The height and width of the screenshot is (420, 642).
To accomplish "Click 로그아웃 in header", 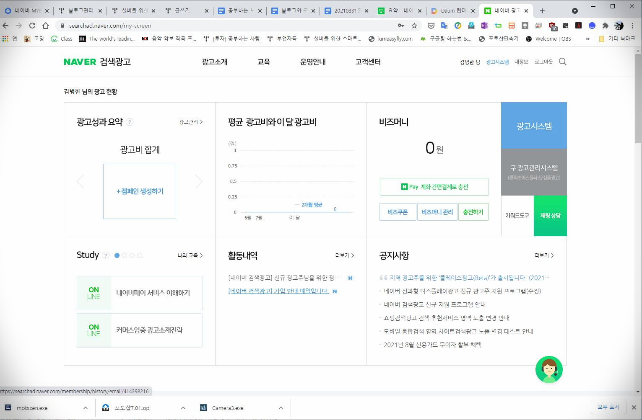I will pyautogui.click(x=543, y=62).
